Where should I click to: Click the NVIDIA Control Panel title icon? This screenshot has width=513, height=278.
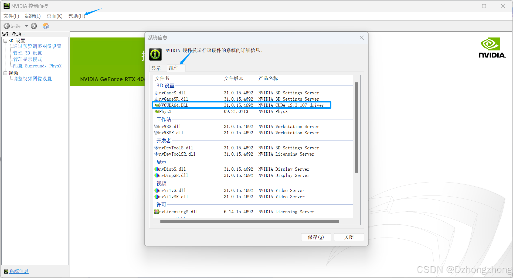coord(6,6)
